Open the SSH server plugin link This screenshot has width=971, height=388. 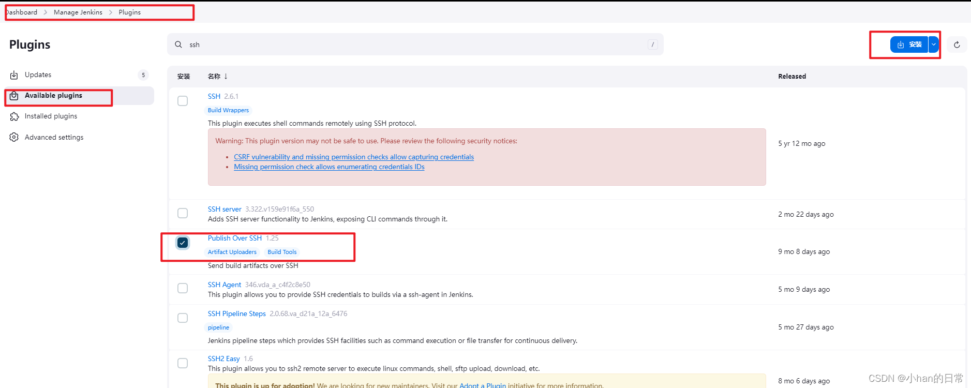click(225, 209)
